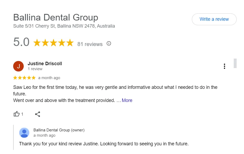Click the Ballina Dental Group (owner) name
The width and height of the screenshot is (244, 154).
click(x=59, y=130)
